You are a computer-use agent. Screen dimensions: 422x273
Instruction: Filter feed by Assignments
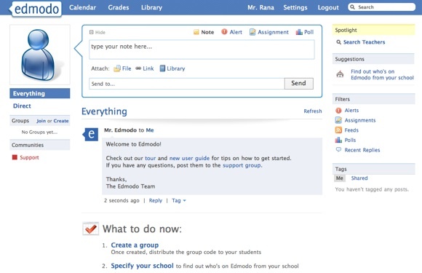coord(360,120)
